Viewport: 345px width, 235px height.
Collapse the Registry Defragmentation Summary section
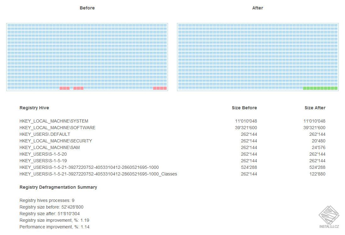coord(58,187)
